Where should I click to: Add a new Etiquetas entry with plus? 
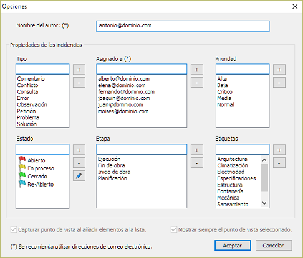(279, 150)
